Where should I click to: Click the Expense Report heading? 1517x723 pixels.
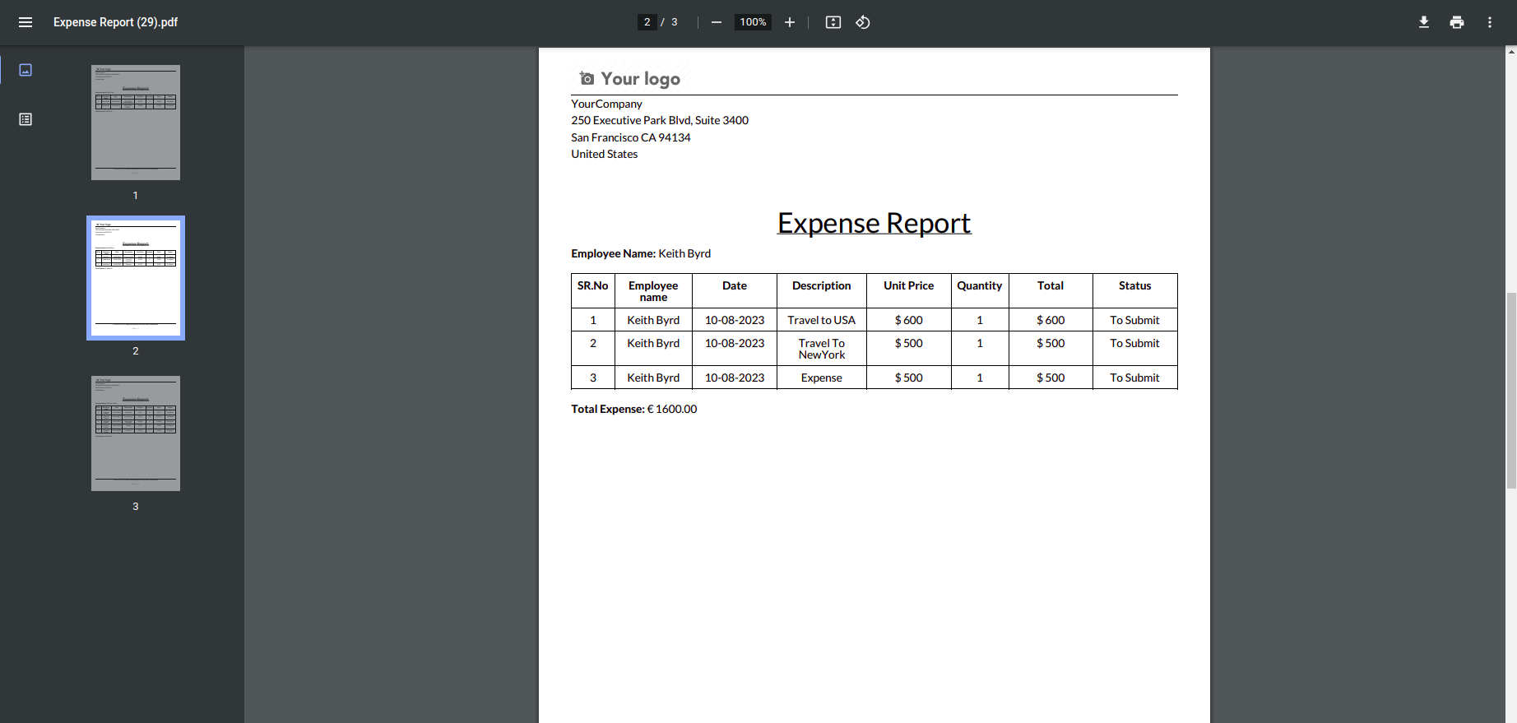874,223
